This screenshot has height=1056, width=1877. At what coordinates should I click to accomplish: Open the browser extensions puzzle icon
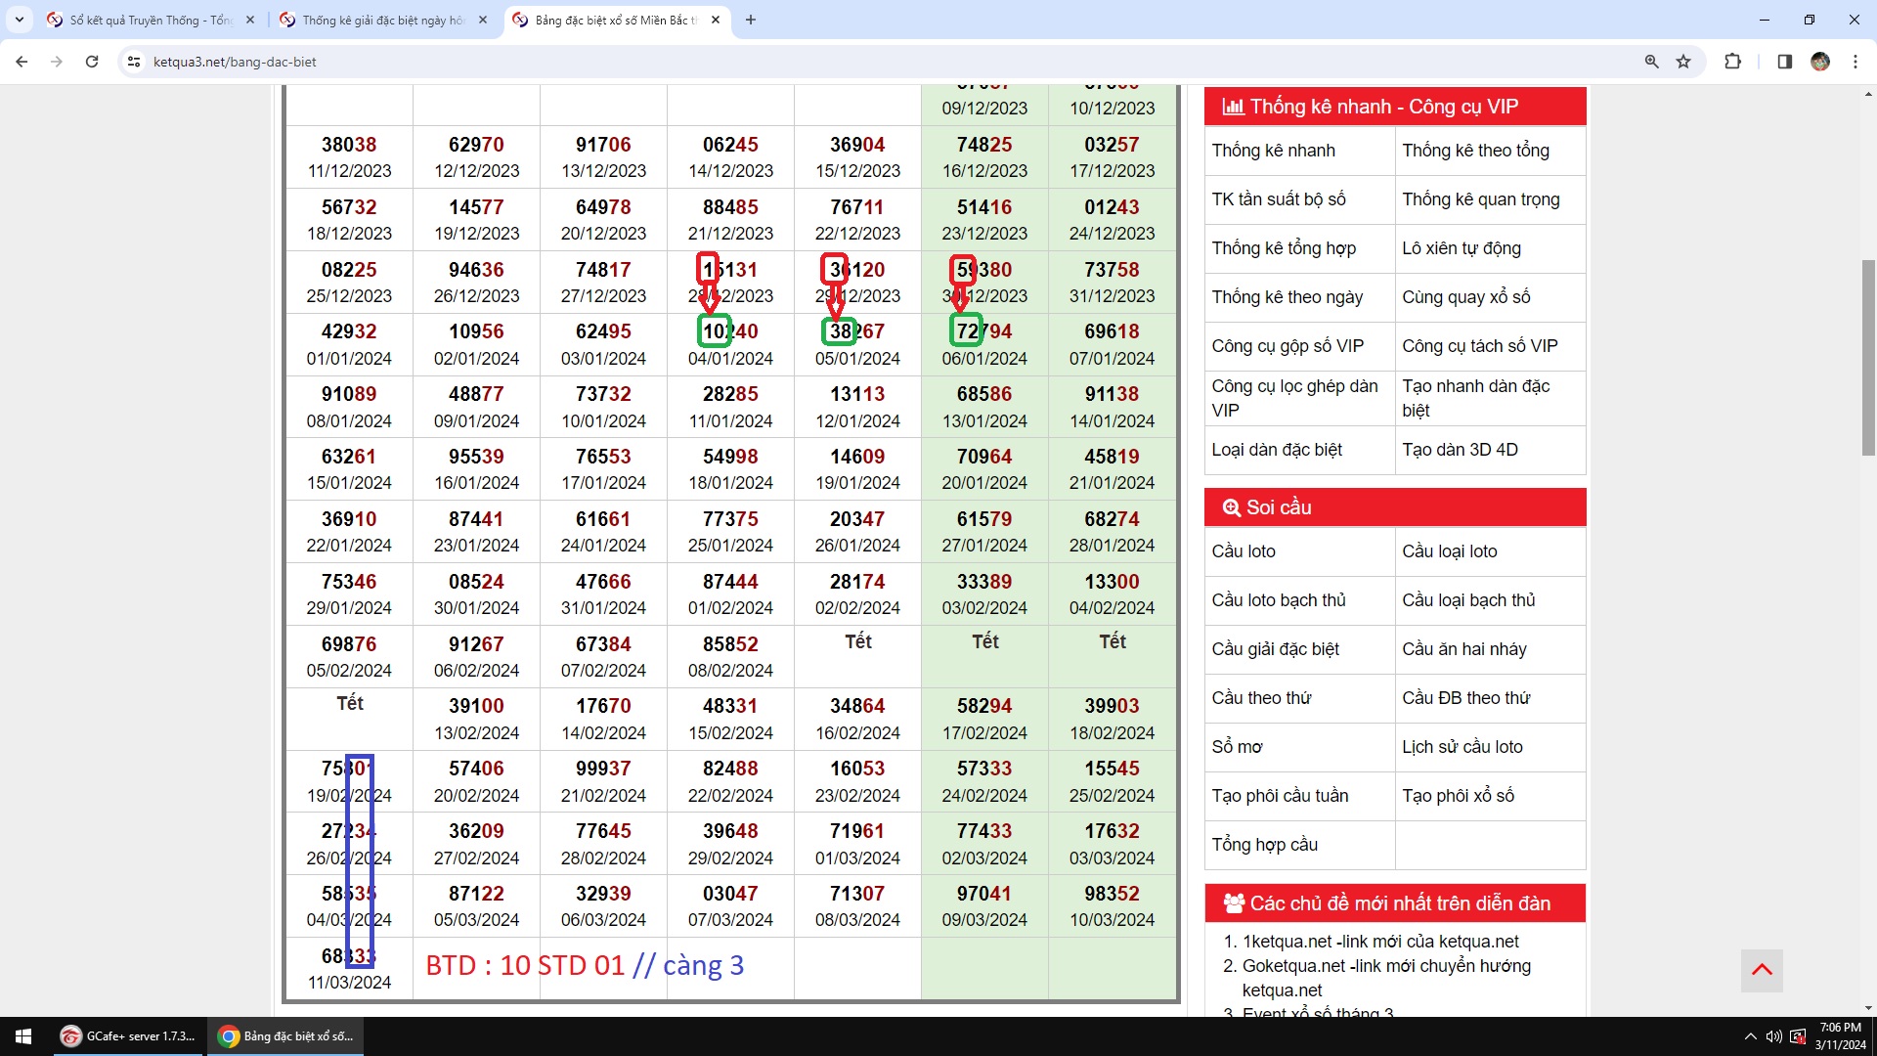click(1732, 62)
